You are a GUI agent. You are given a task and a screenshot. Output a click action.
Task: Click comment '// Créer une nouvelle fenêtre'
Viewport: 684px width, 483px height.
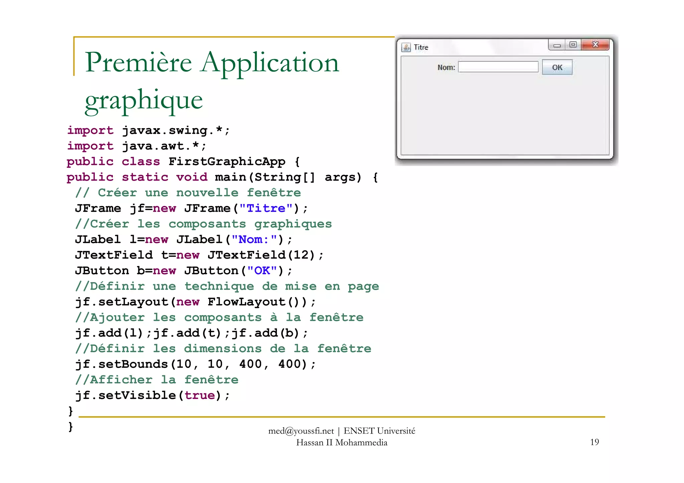click(x=188, y=193)
